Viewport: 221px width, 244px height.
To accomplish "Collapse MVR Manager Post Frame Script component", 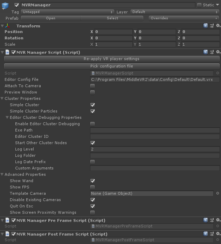I will pyautogui.click(x=2, y=234).
